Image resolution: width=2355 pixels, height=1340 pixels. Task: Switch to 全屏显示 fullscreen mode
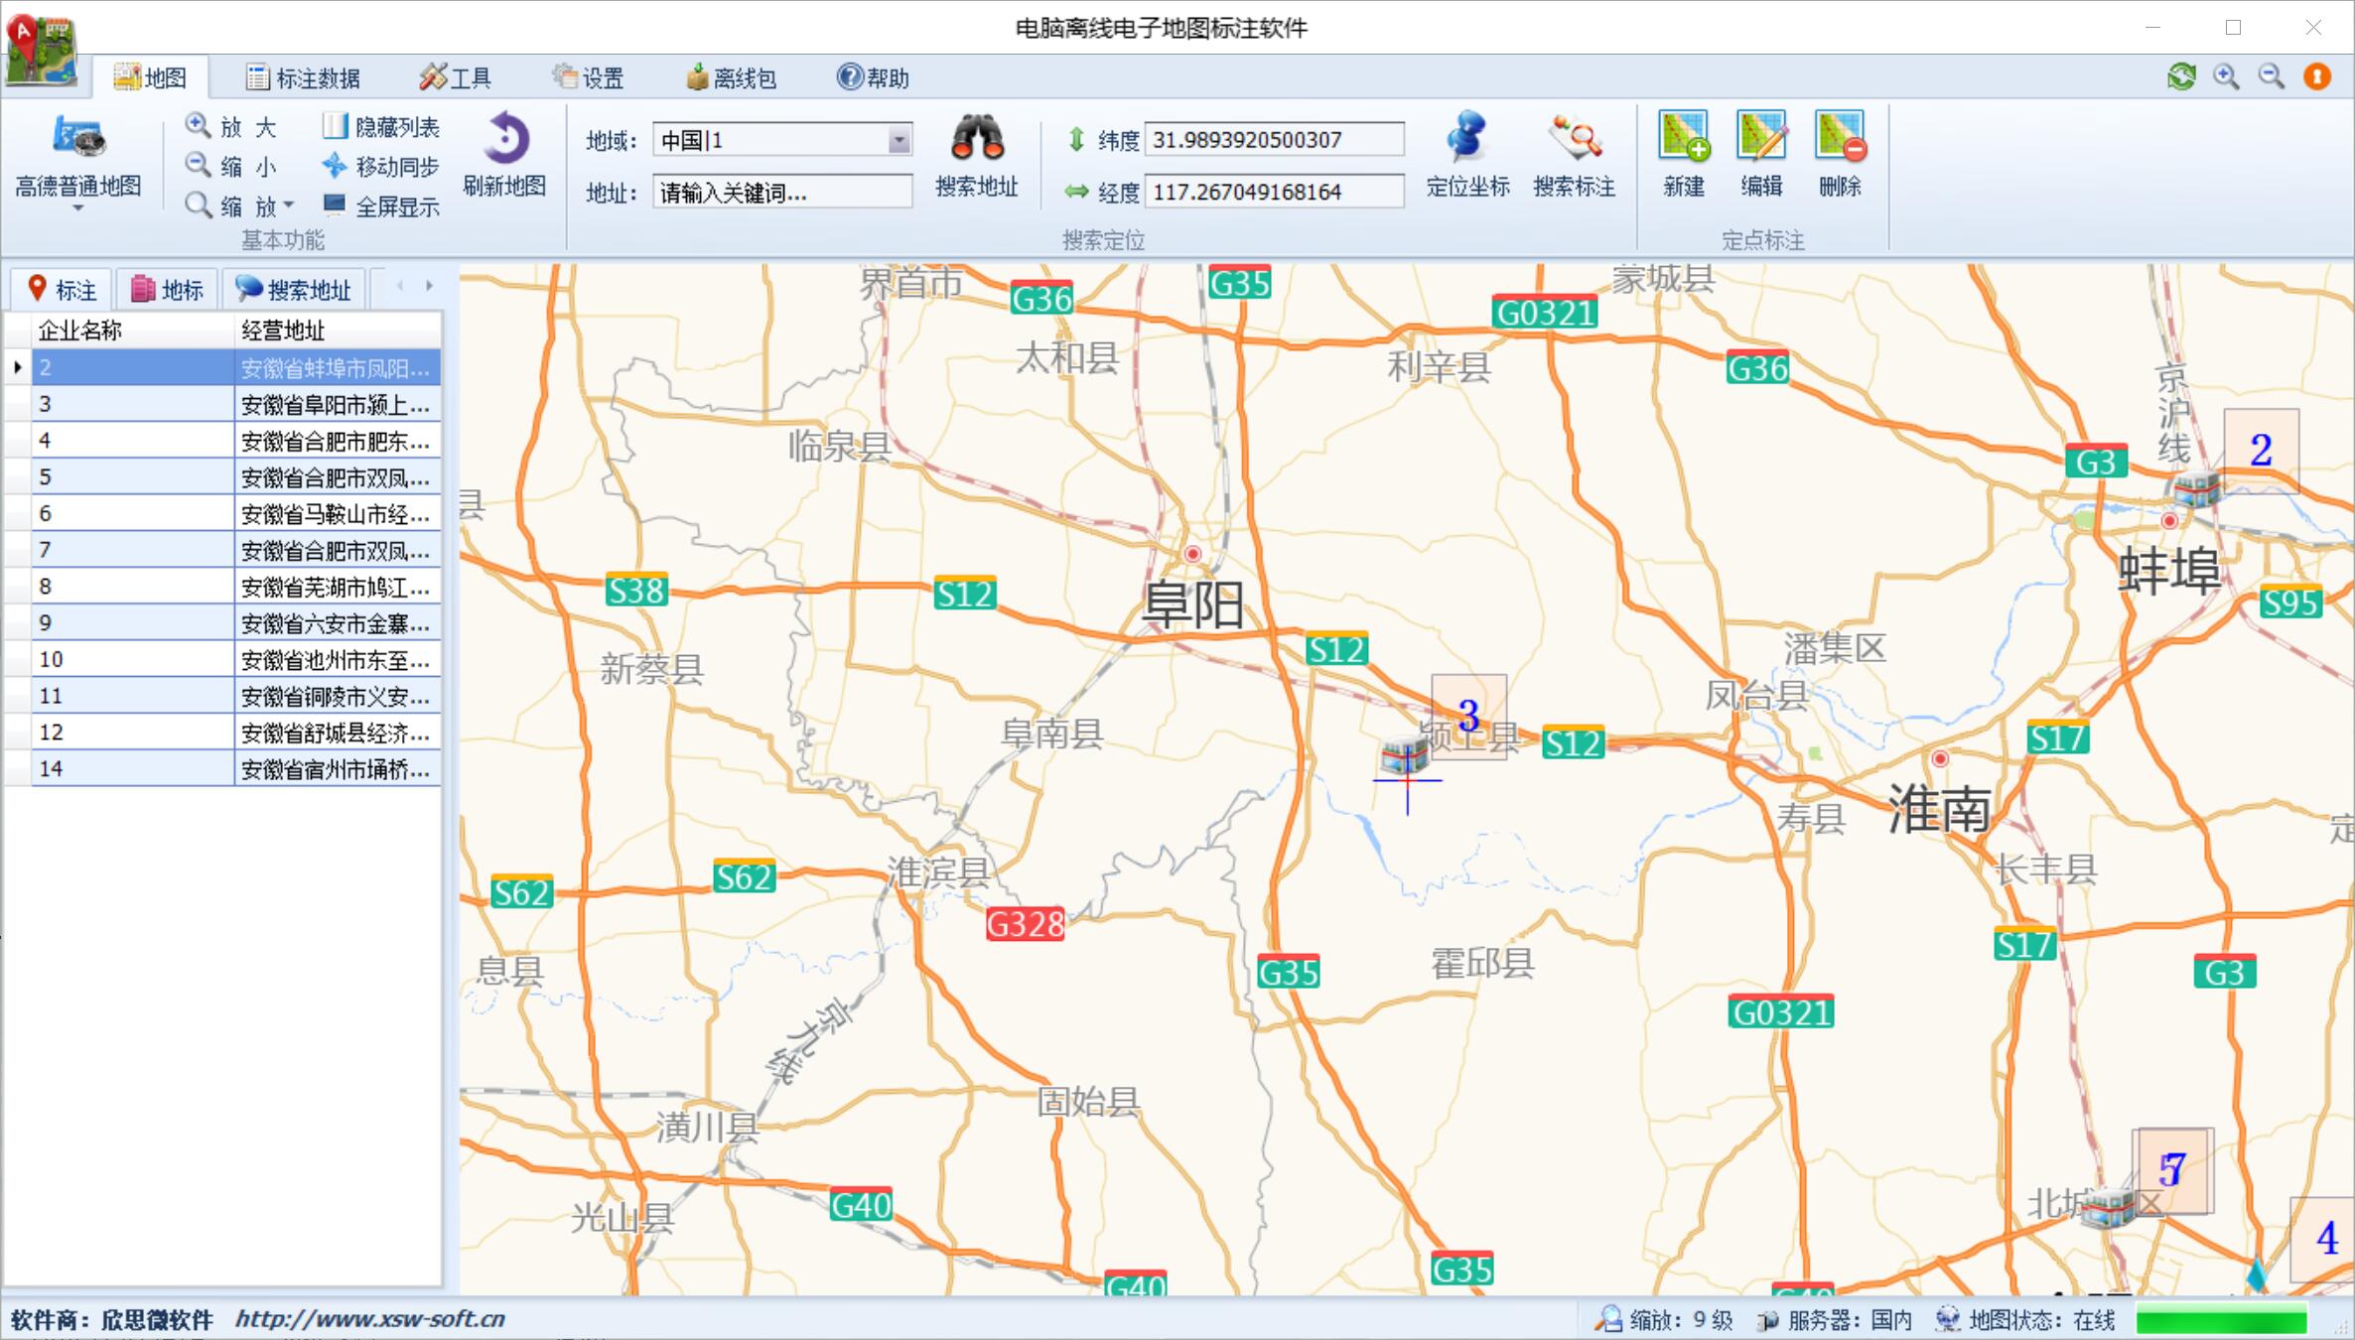[380, 205]
